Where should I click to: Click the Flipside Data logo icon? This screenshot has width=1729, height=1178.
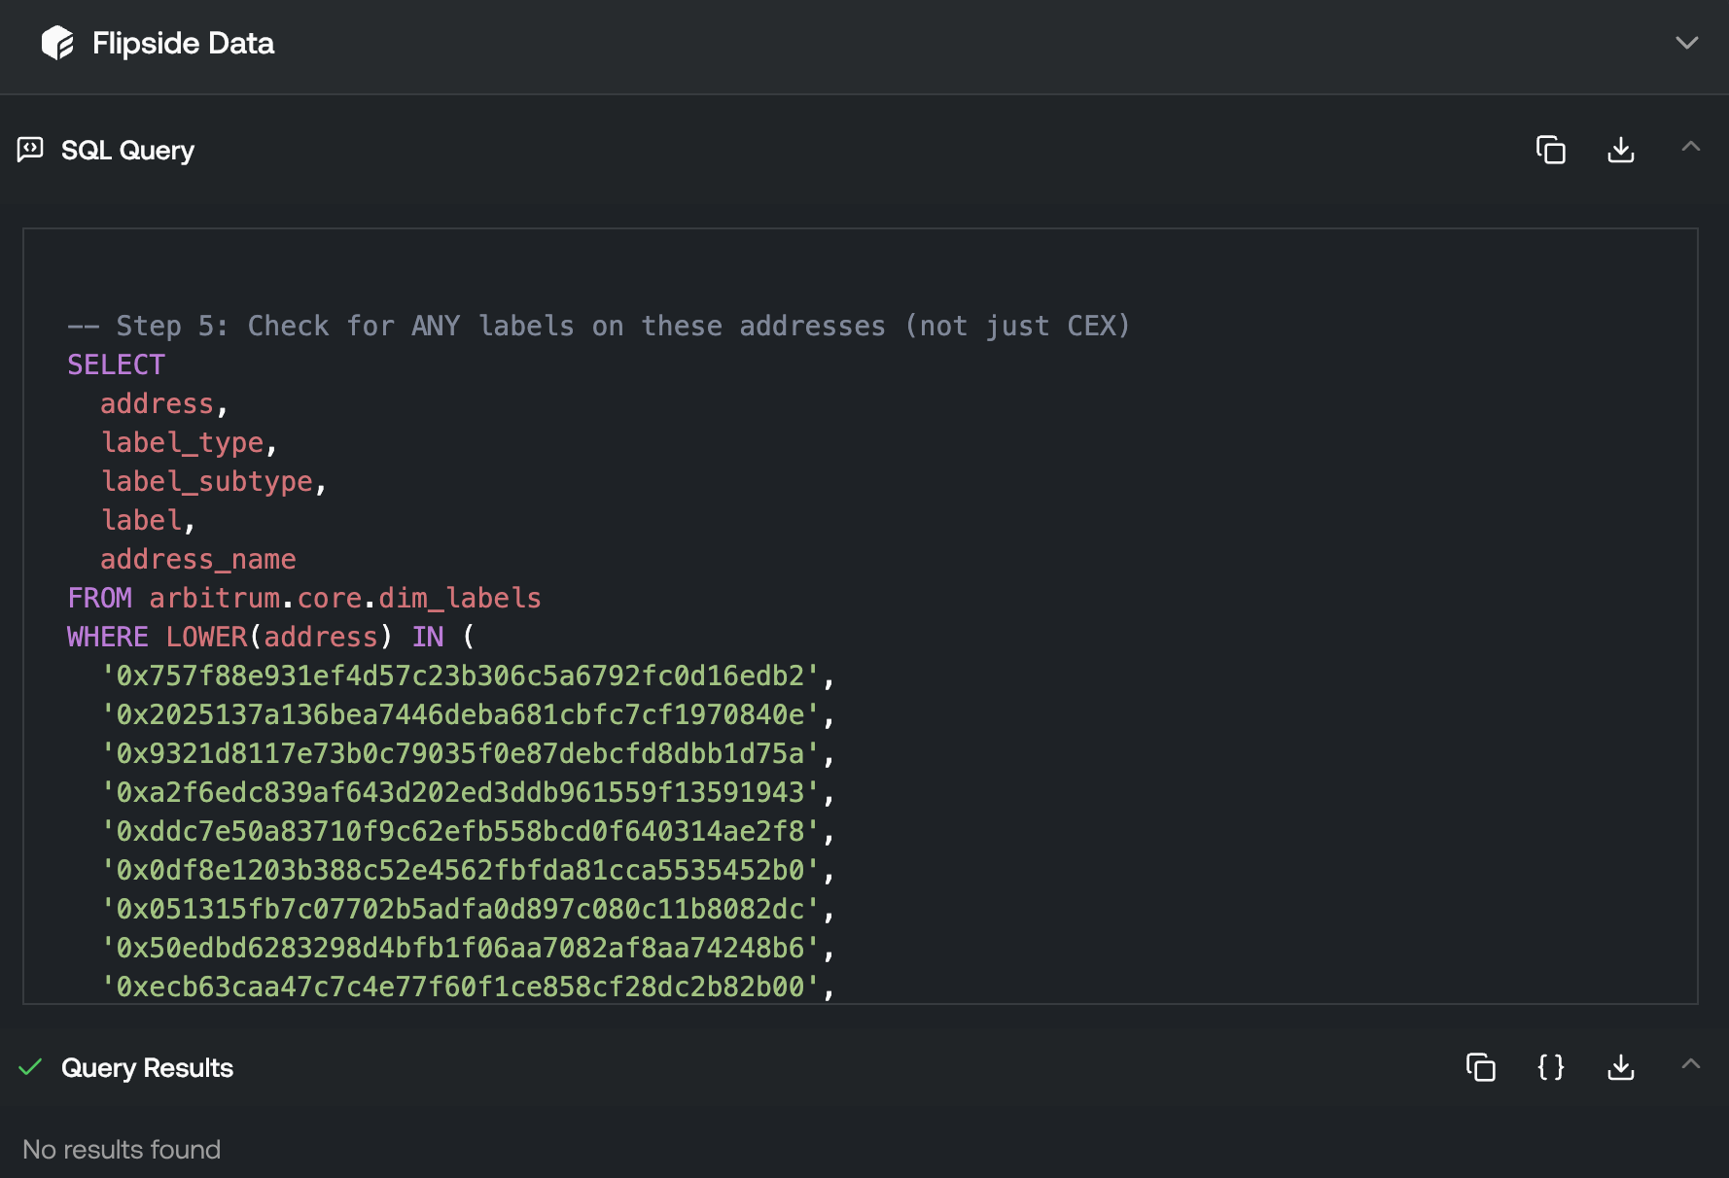click(57, 43)
